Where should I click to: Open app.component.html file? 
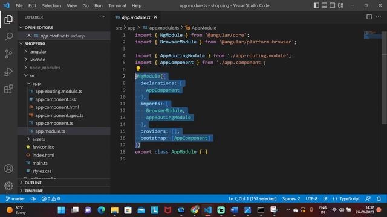57,107
